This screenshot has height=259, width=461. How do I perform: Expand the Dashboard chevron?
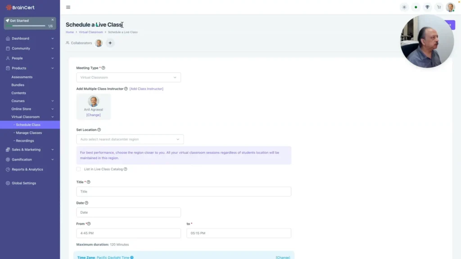tap(53, 39)
